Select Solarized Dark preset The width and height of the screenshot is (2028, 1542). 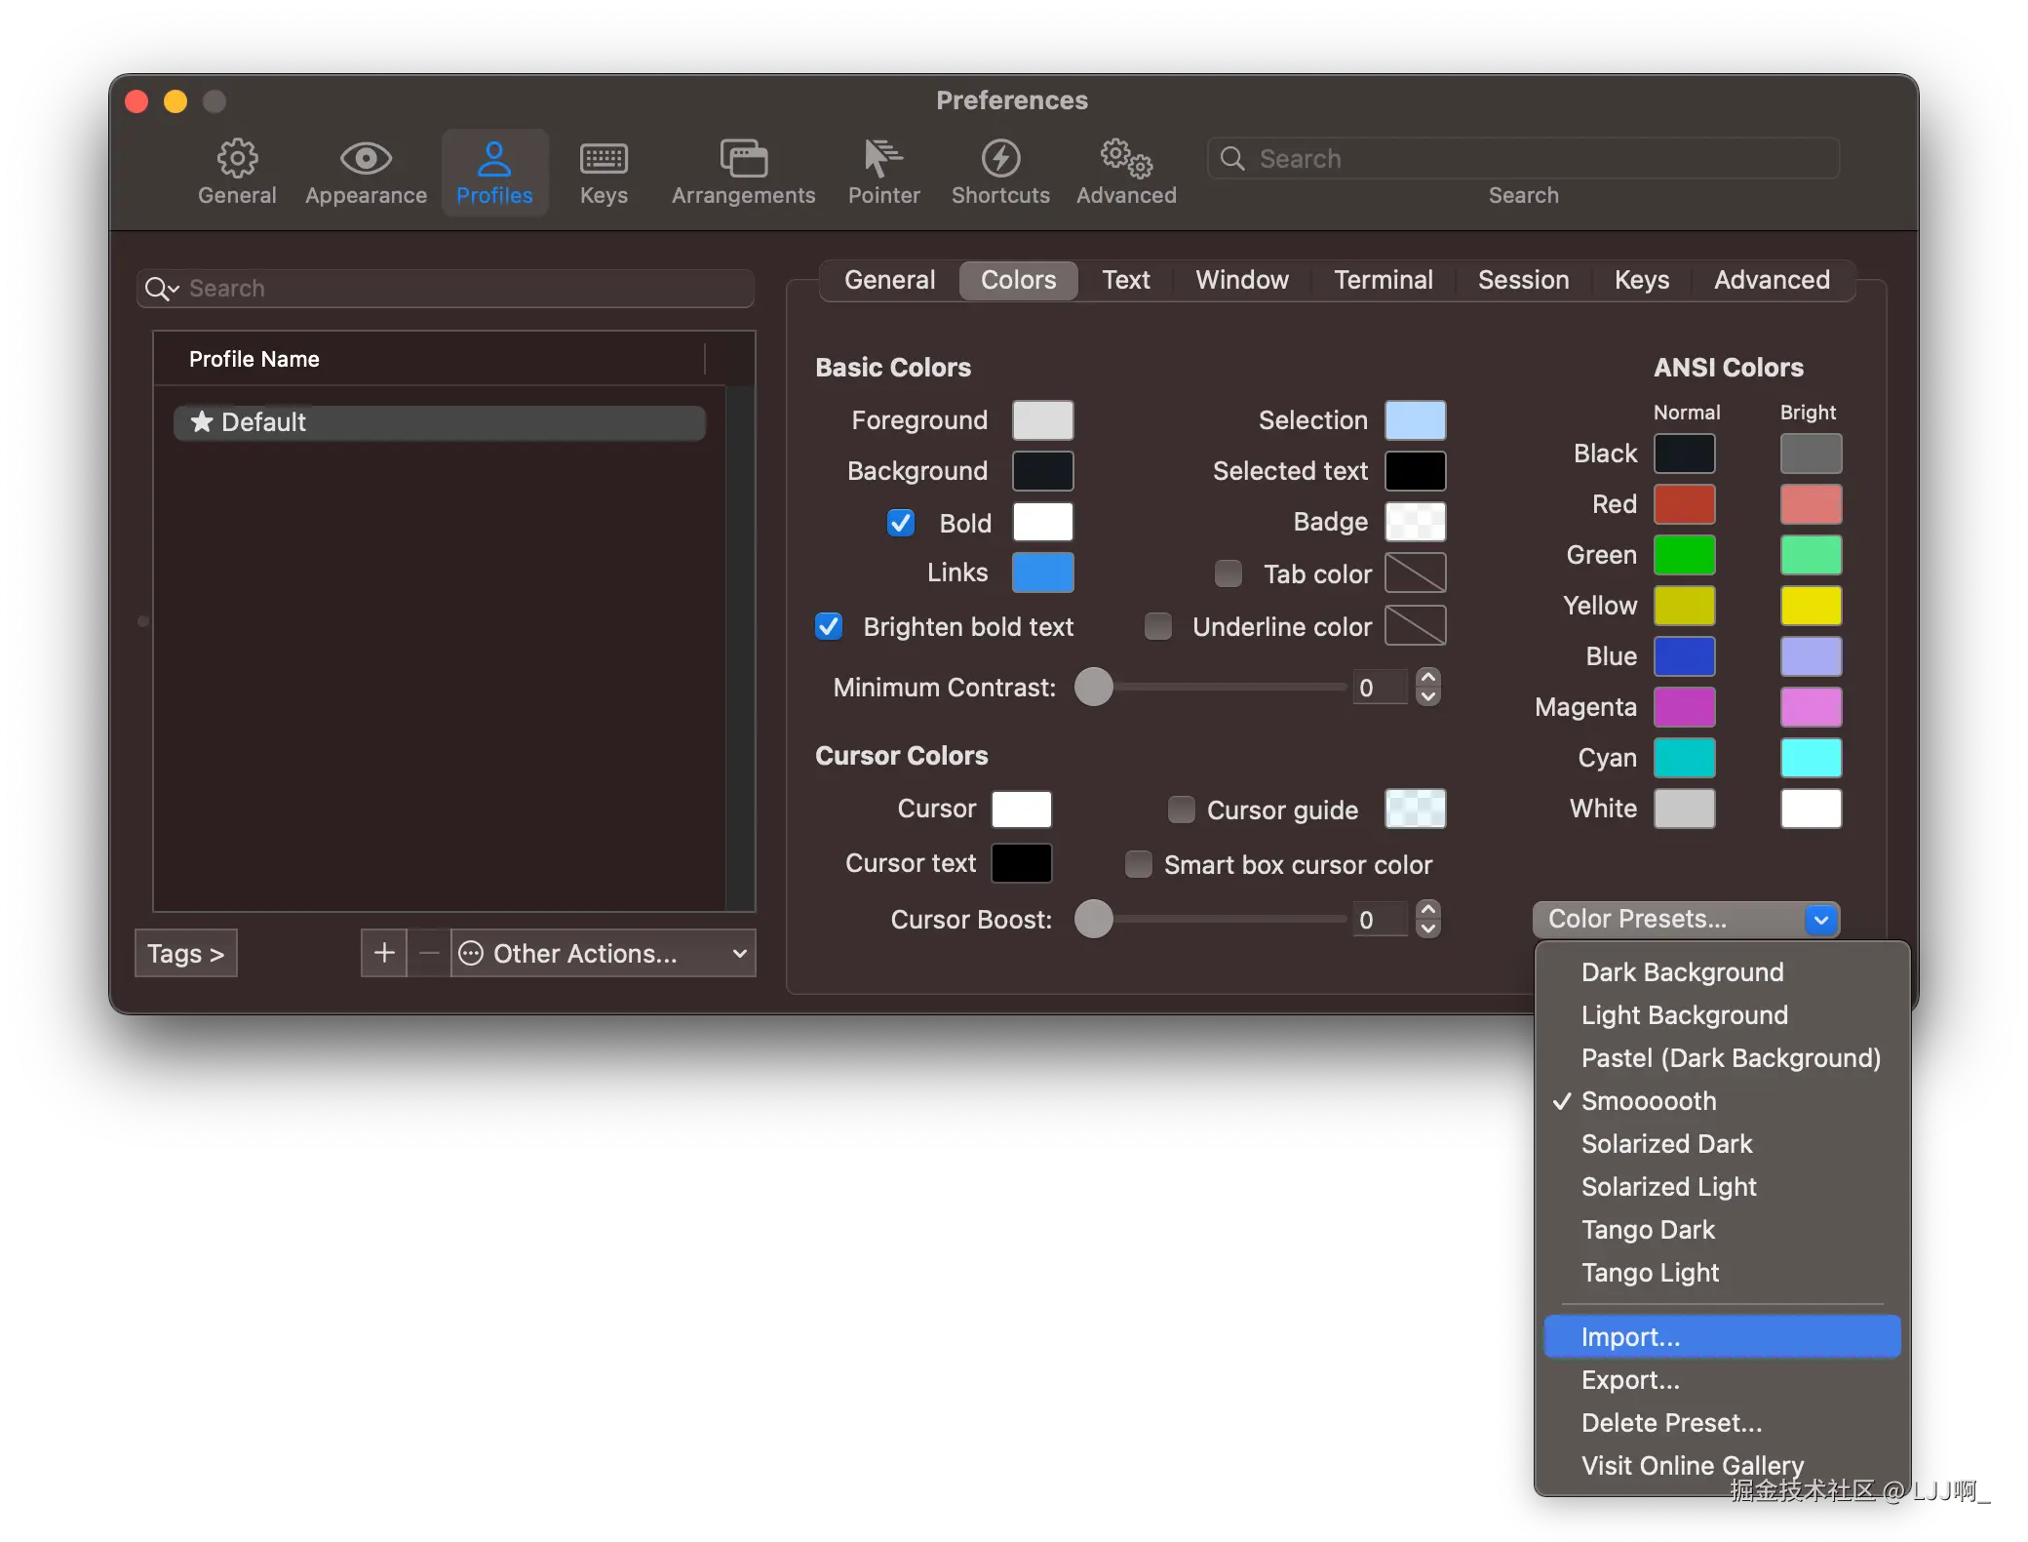click(1666, 1143)
